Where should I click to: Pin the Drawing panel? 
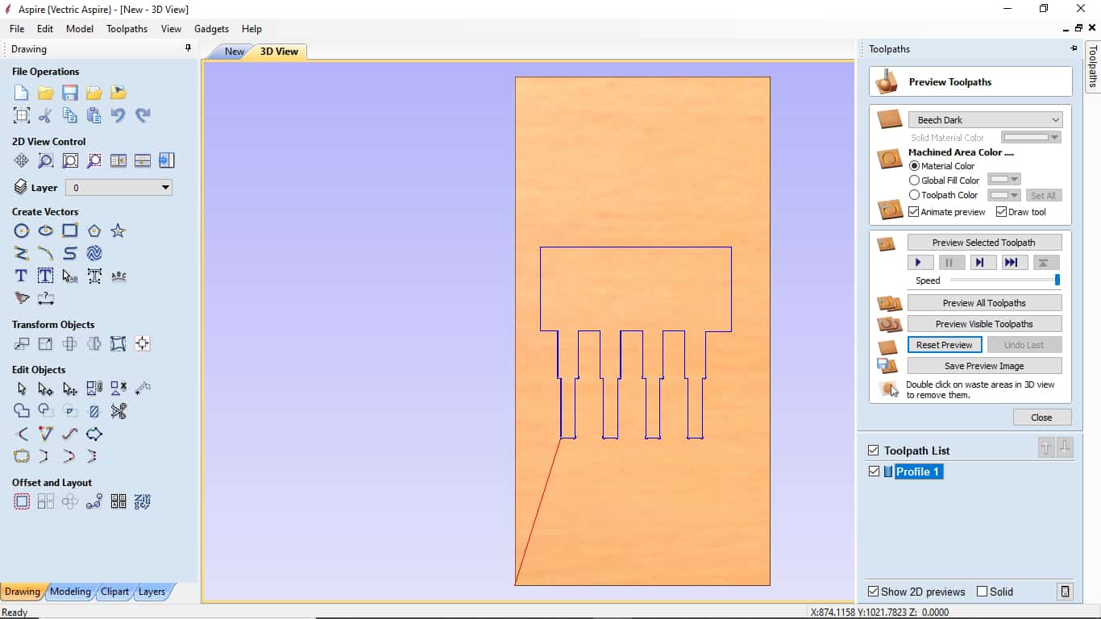[x=189, y=48]
